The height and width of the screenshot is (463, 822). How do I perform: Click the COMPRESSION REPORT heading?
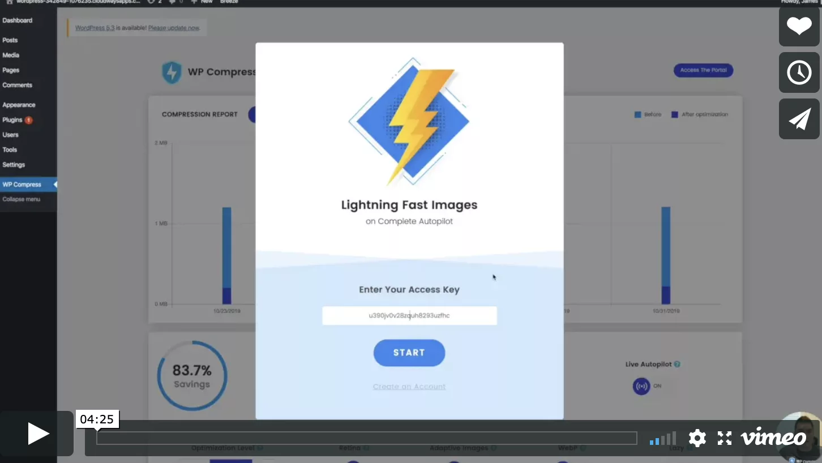click(200, 114)
